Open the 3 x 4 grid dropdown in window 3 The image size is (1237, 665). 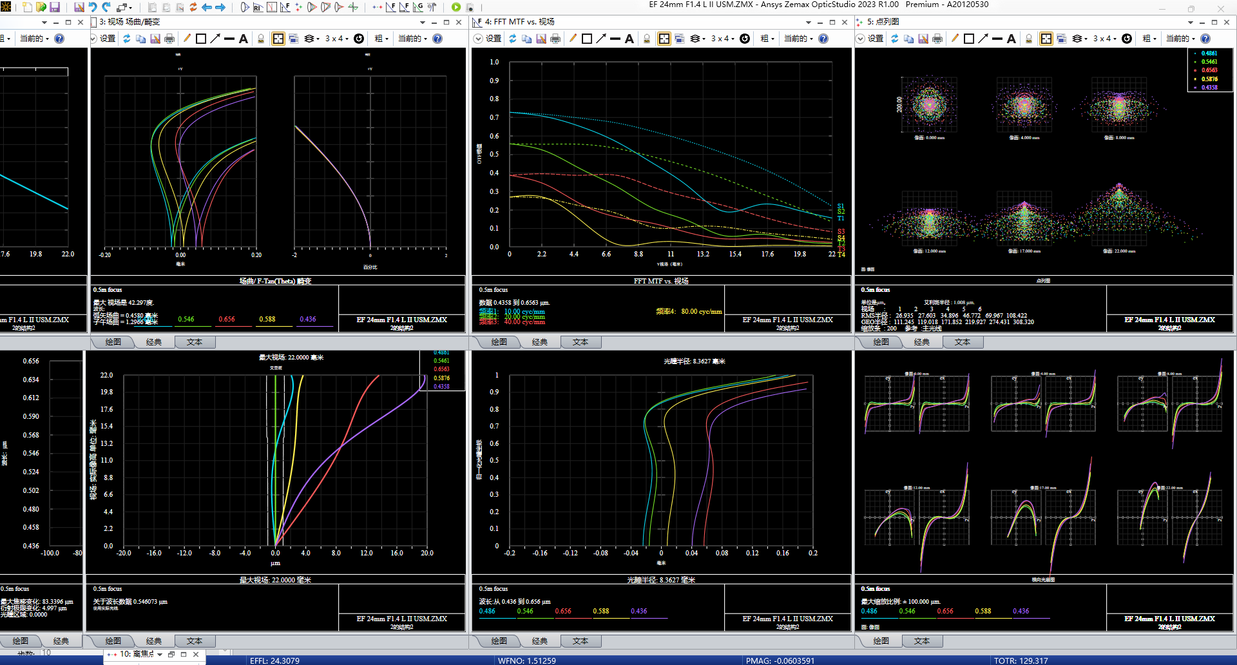(x=336, y=39)
